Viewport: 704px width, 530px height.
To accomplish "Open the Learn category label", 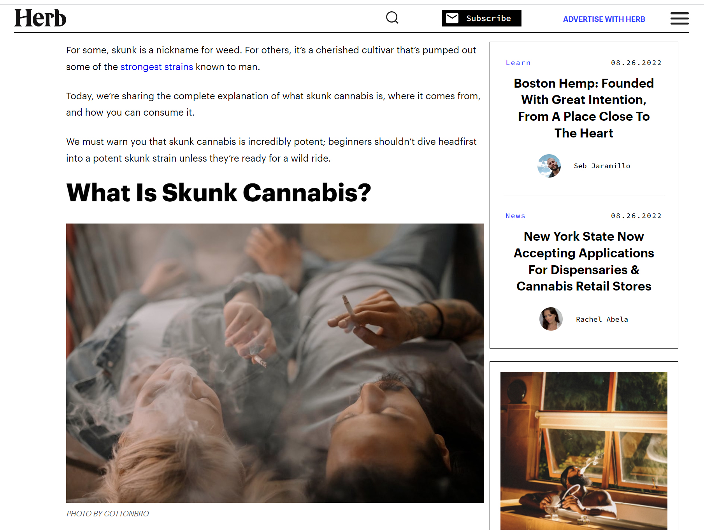I will click(518, 63).
